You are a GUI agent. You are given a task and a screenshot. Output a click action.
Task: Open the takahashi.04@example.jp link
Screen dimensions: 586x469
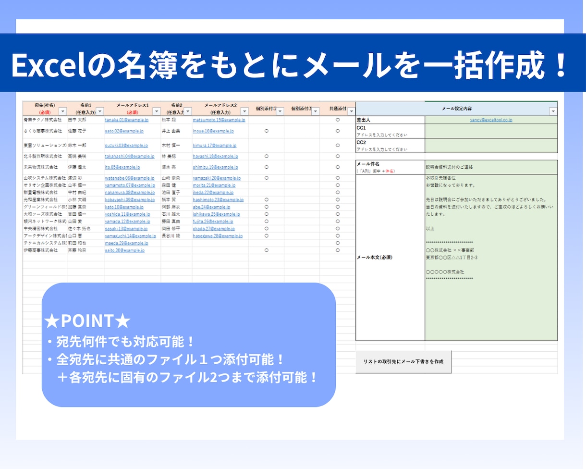click(x=130, y=156)
